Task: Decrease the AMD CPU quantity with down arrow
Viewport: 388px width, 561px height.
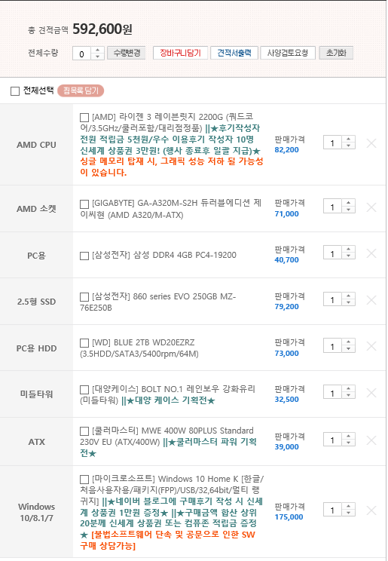Action: click(x=348, y=146)
